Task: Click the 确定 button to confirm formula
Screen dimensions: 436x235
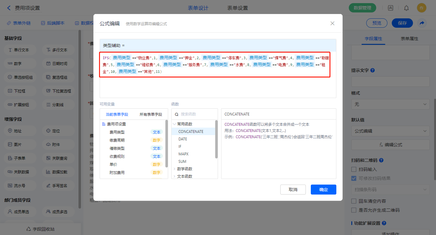Action: coord(323,190)
